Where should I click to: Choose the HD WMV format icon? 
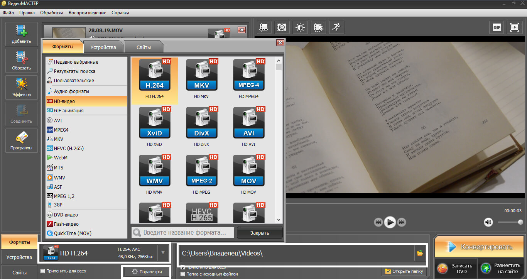[x=155, y=170]
